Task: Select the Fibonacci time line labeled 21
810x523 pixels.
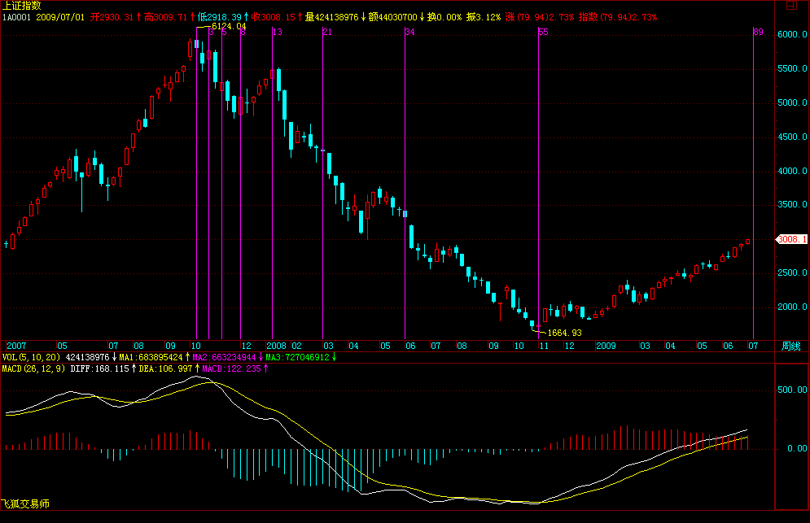Action: tap(323, 183)
